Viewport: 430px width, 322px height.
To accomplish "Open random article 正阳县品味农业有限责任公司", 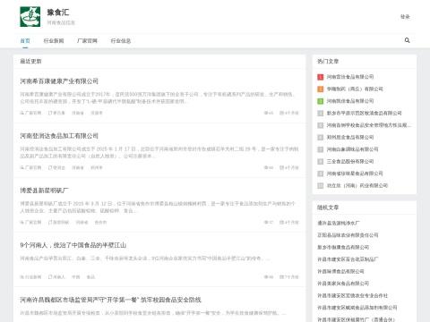I will [348, 235].
